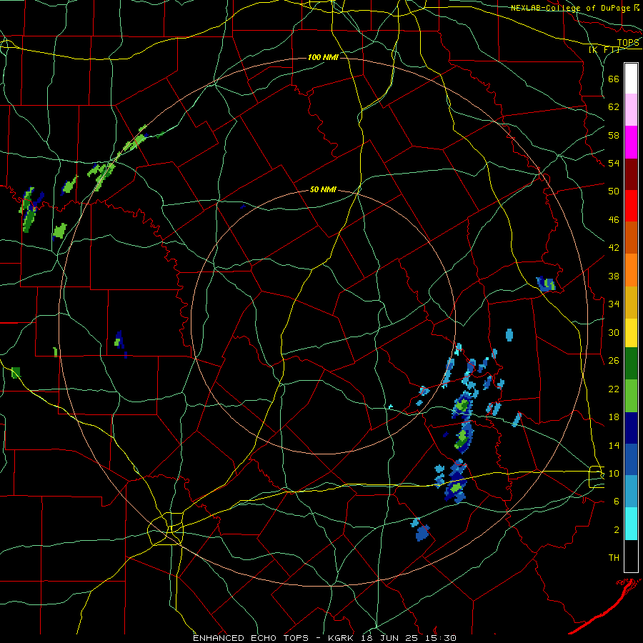Click the dark green legend band
This screenshot has width=643, height=643.
click(x=631, y=363)
